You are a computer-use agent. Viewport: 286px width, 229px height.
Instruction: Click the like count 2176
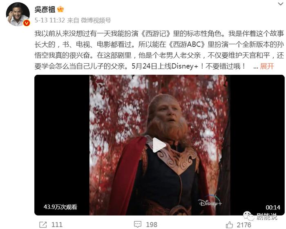coord(244,225)
